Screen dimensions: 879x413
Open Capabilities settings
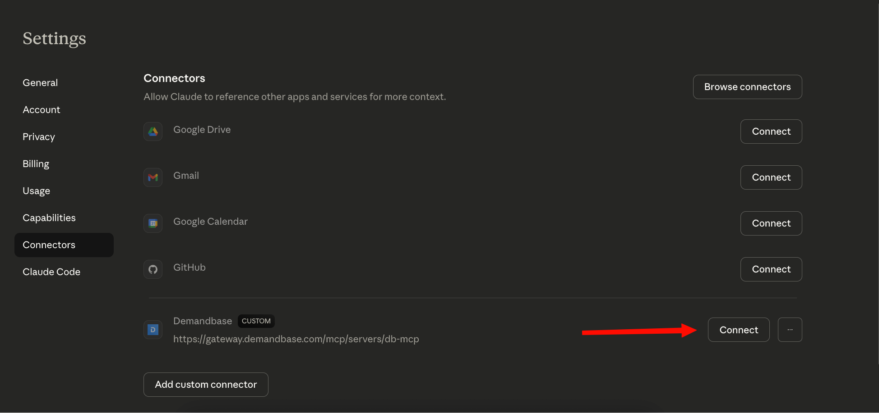(x=49, y=218)
